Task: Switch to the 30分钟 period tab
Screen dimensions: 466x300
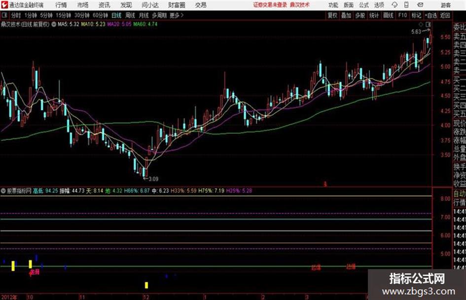Action: coord(82,15)
